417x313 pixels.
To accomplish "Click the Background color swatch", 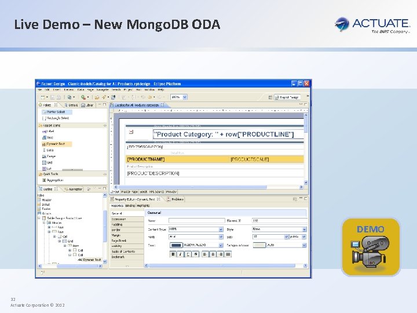I will [x=259, y=245].
